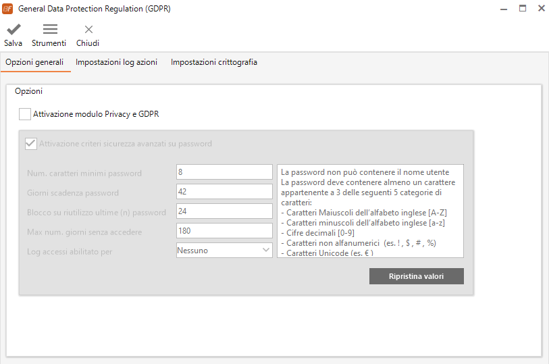
Task: Toggle Attivazione criteri sicurezza avanzati checkbox
Action: pyautogui.click(x=31, y=143)
